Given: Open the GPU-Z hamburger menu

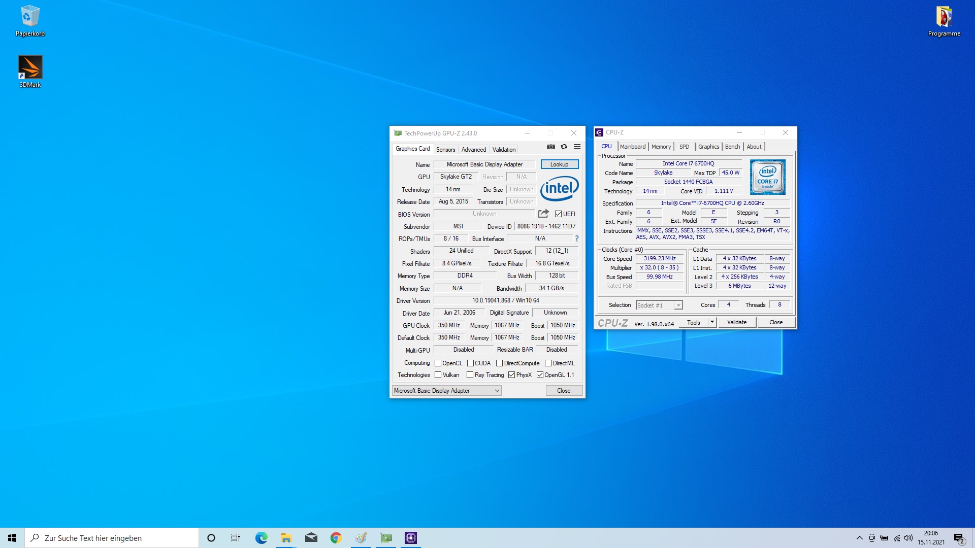Looking at the screenshot, I should (577, 147).
